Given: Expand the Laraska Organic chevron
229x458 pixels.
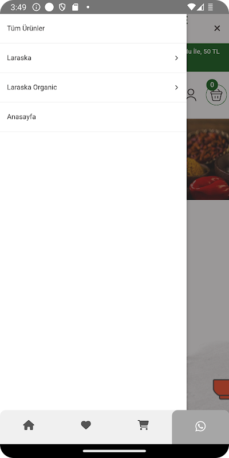Looking at the screenshot, I should coord(176,88).
